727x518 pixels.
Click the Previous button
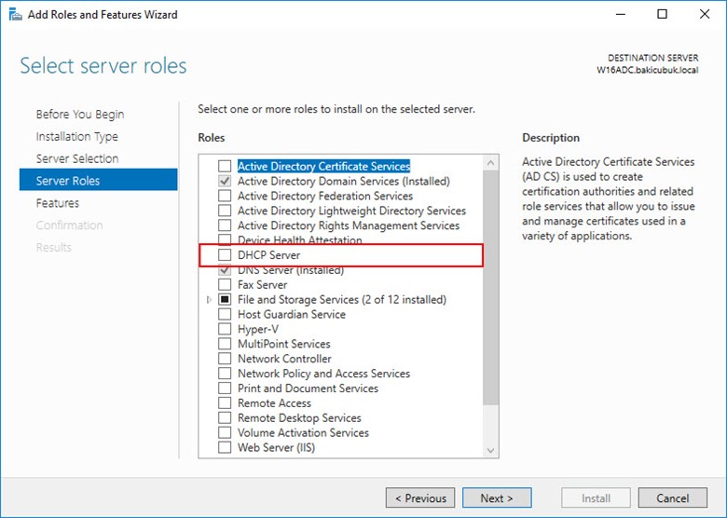420,498
